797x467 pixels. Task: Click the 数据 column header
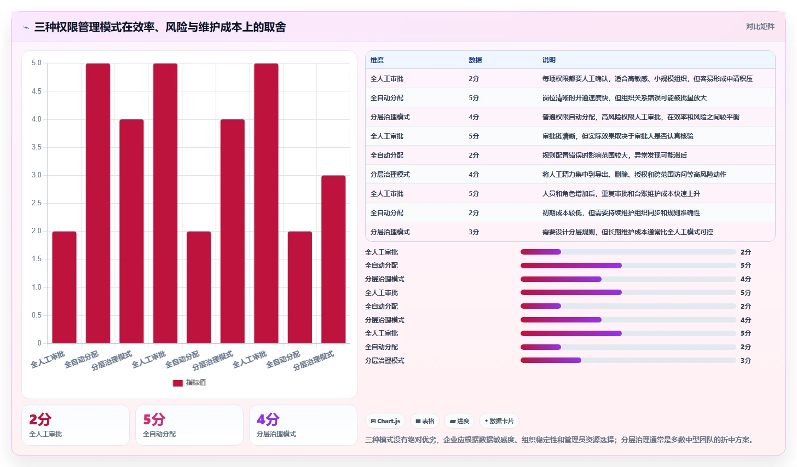coord(475,60)
